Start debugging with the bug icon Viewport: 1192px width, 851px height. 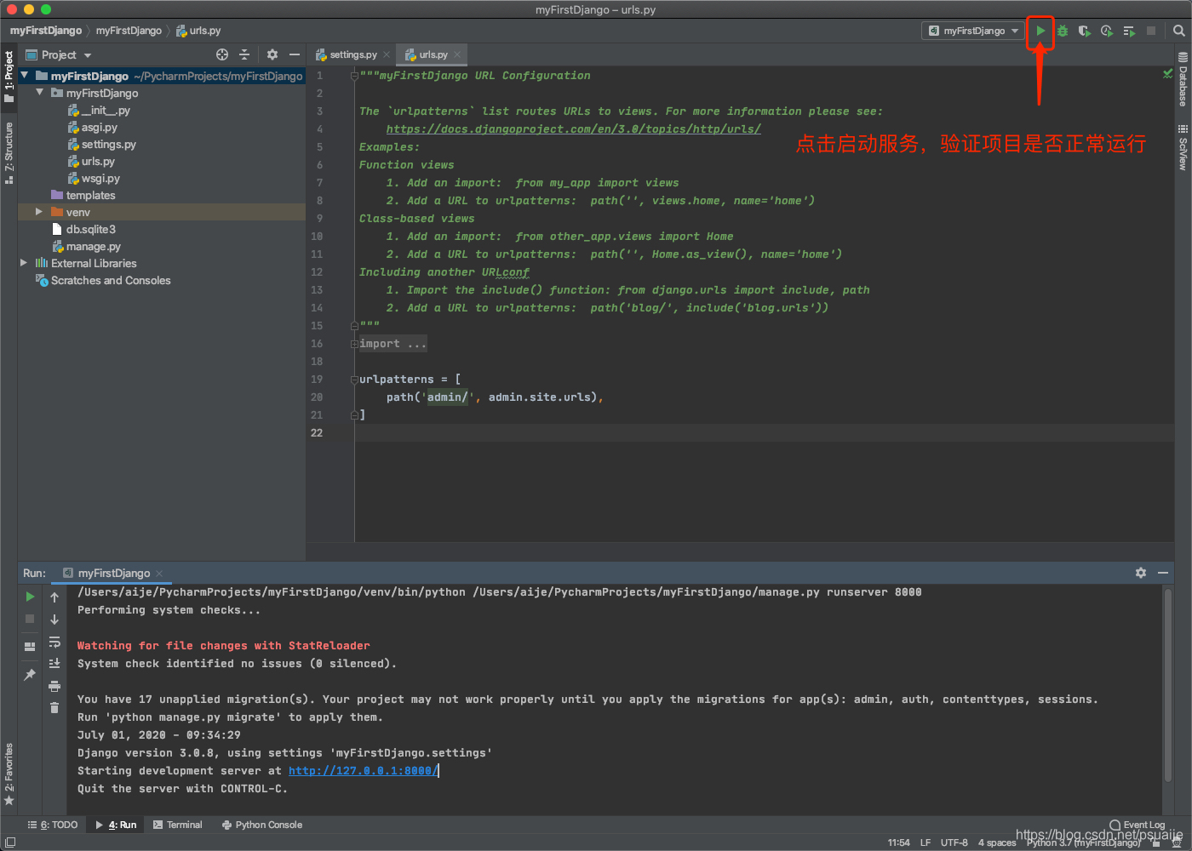(x=1063, y=31)
